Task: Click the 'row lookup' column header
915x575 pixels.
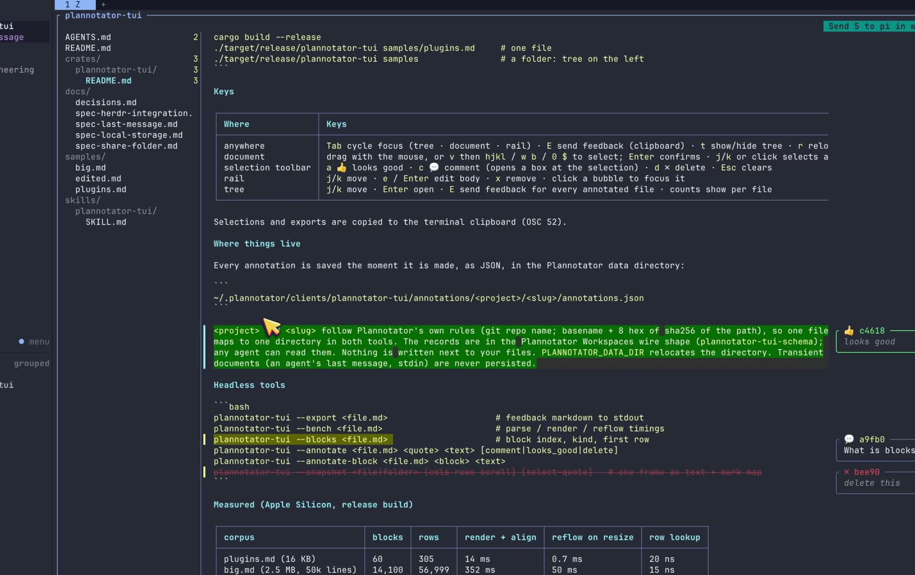Action: pos(675,537)
